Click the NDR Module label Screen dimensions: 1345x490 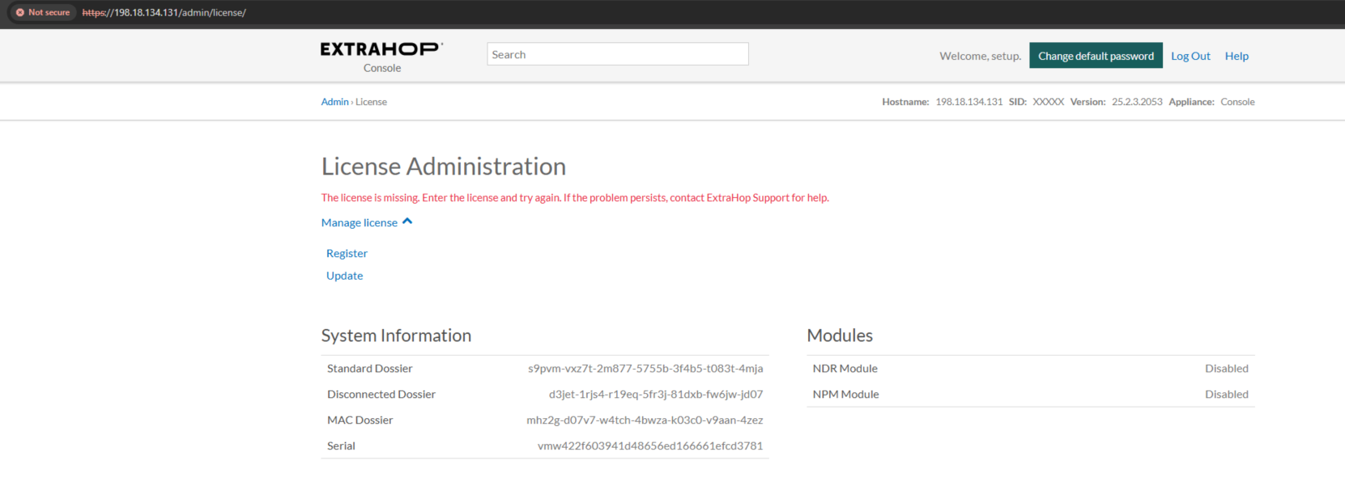click(845, 368)
